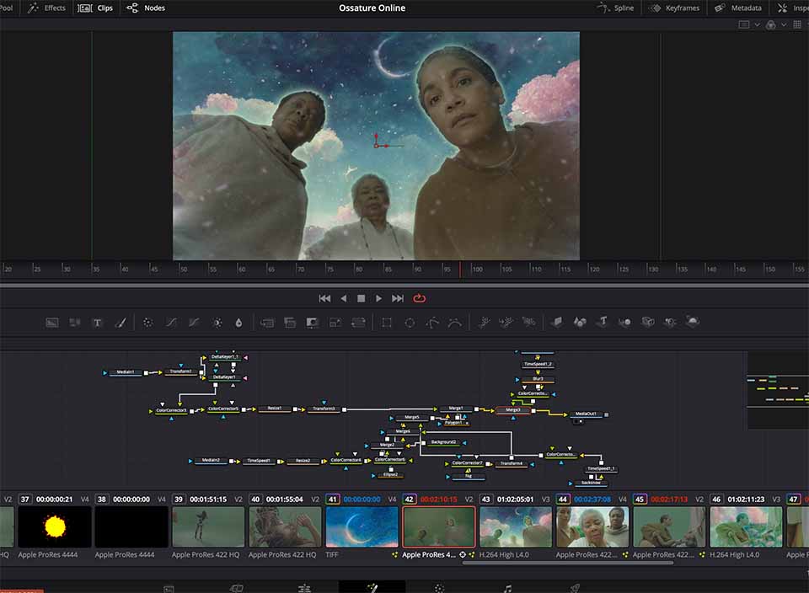This screenshot has width=809, height=593.
Task: Open the viewer layout dropdown arrow
Action: (x=757, y=24)
